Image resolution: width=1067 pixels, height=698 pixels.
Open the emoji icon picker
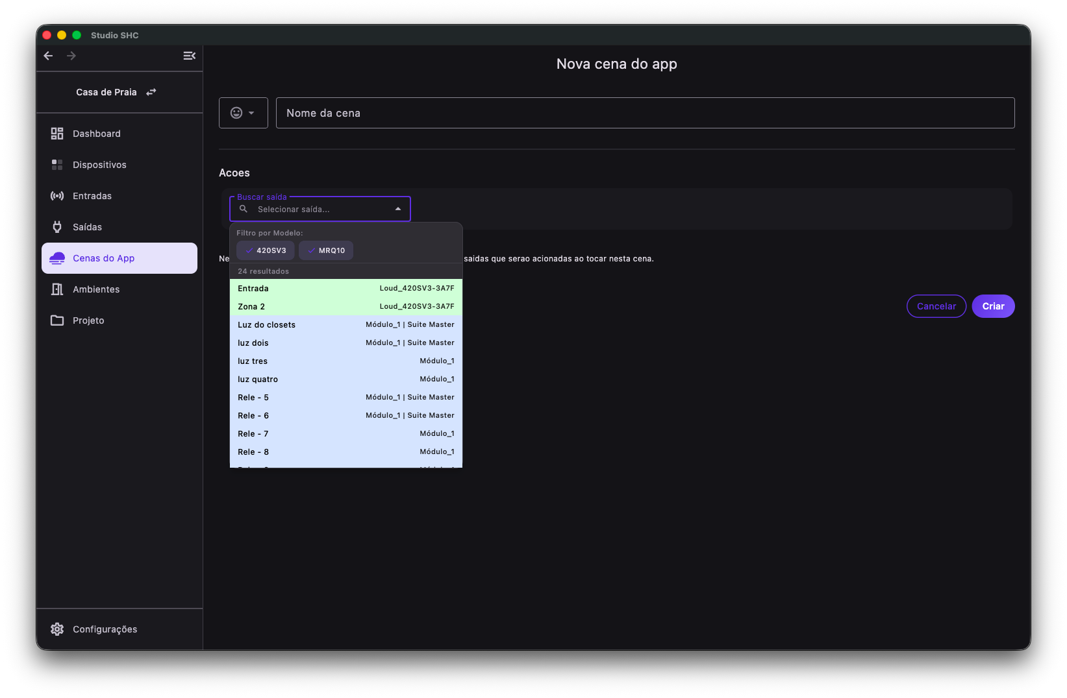point(244,113)
